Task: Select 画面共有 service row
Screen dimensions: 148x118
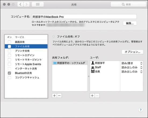Action: coord(26,42)
